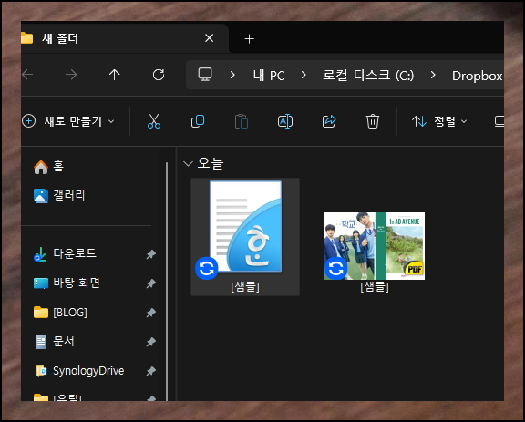525x422 pixels.
Task: Click the Cut scissors icon
Action: (x=154, y=121)
